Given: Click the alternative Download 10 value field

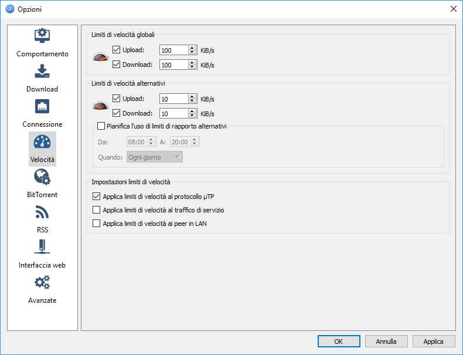Looking at the screenshot, I should pos(174,113).
